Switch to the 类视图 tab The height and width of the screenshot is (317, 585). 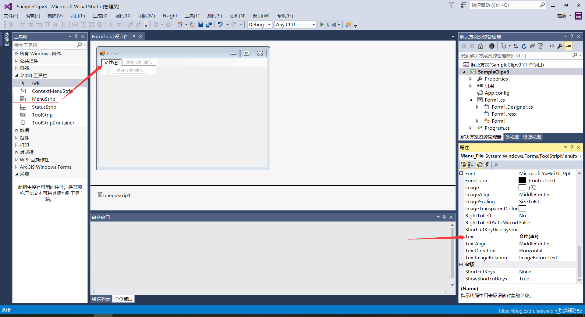[x=512, y=137]
